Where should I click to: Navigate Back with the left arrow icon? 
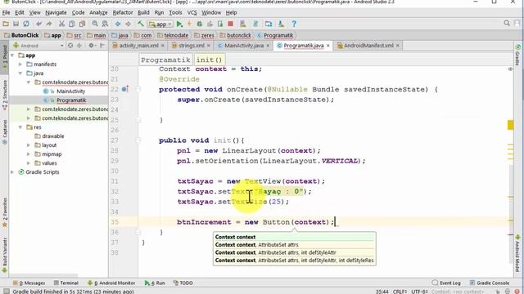118,24
